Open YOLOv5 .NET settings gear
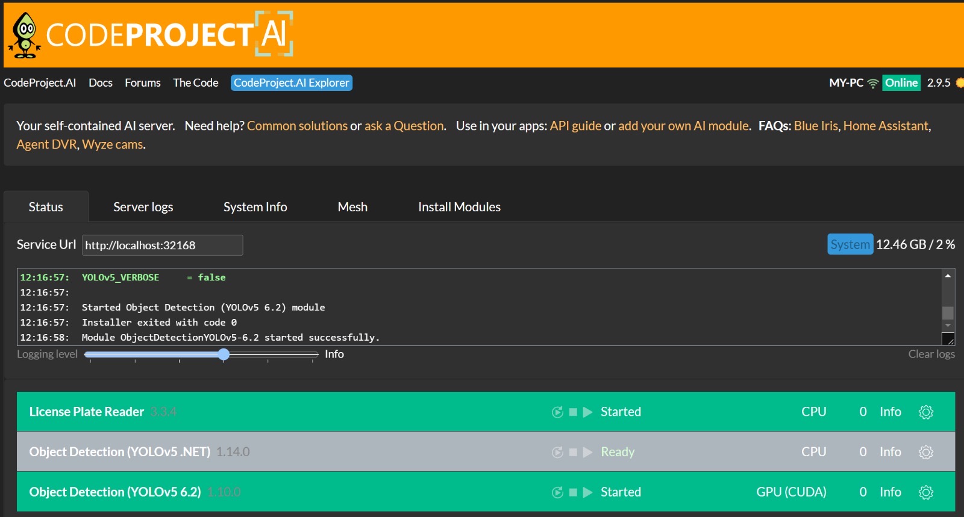Image resolution: width=964 pixels, height=517 pixels. click(926, 452)
